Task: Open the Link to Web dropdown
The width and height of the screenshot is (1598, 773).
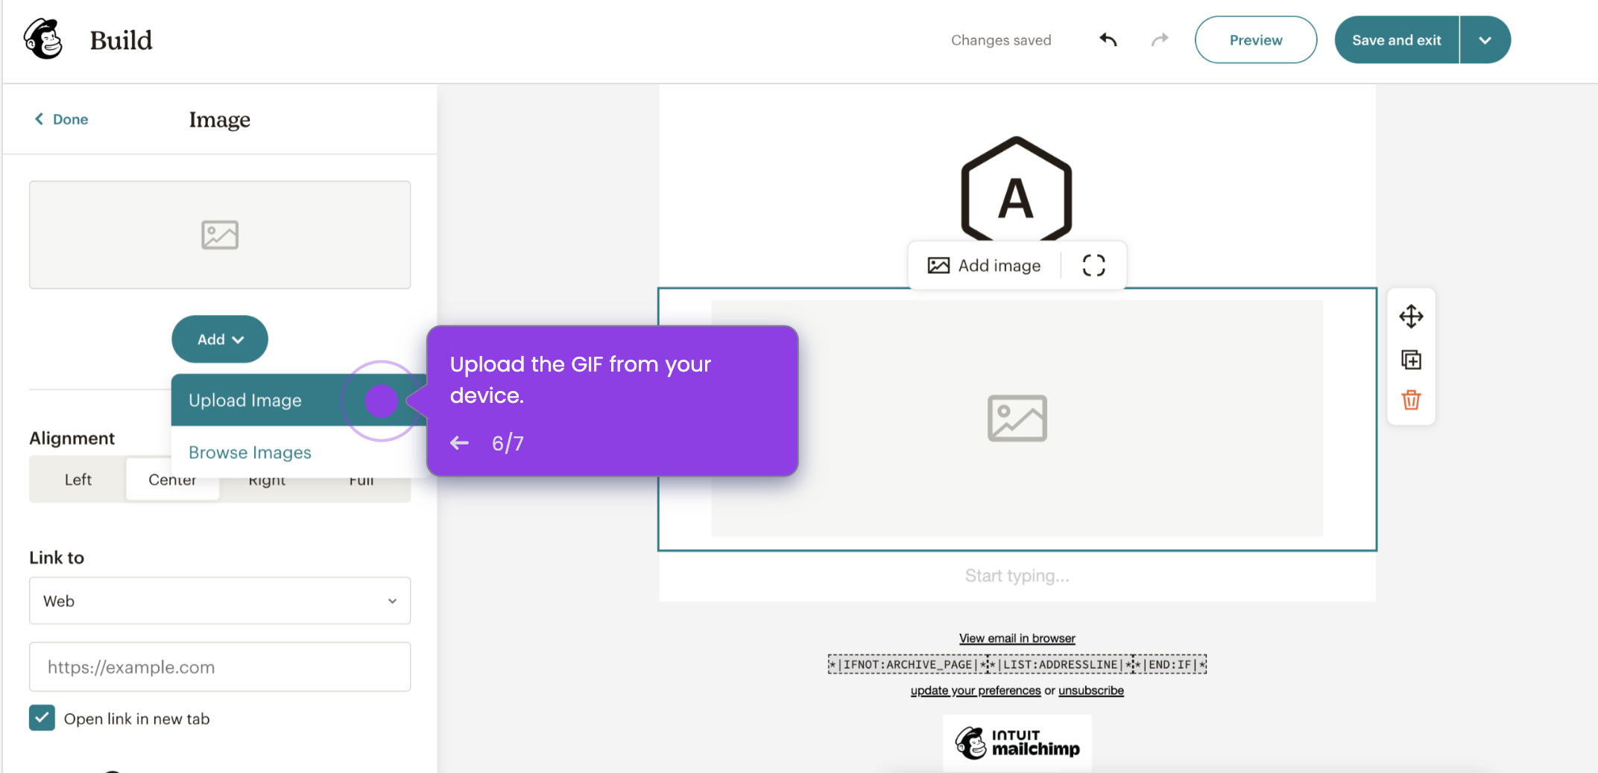Action: pyautogui.click(x=219, y=601)
